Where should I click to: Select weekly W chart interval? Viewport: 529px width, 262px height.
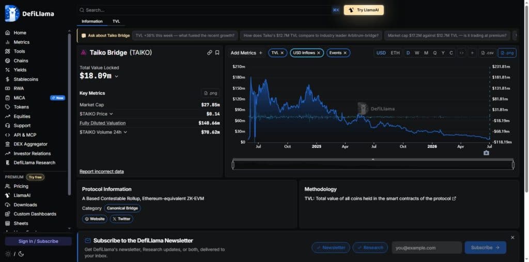417,53
